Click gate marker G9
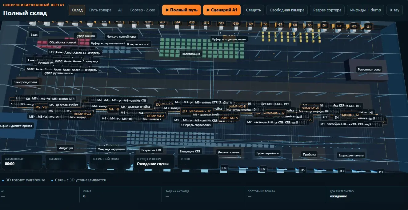 click(x=251, y=24)
